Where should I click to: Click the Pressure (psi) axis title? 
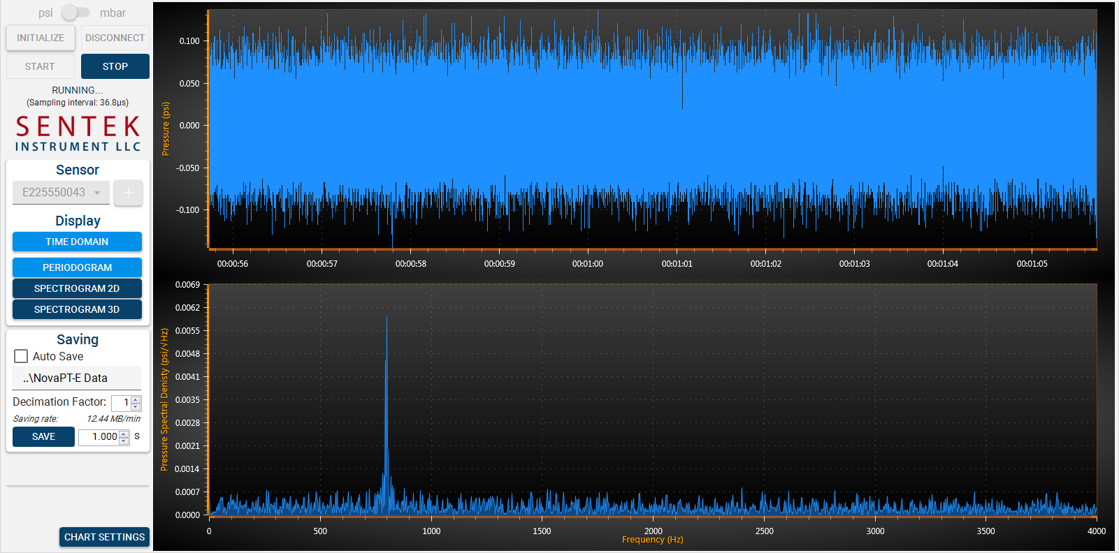pos(166,128)
